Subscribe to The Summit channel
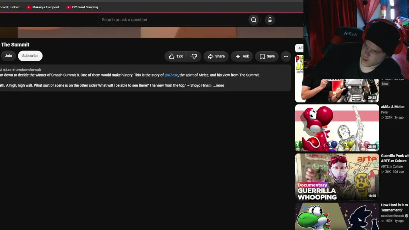 [x=30, y=56]
